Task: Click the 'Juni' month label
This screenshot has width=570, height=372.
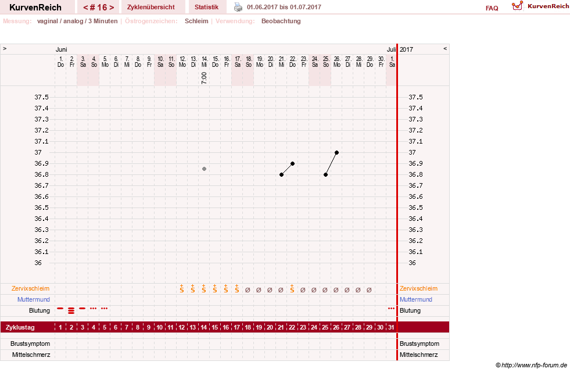Action: click(x=62, y=49)
